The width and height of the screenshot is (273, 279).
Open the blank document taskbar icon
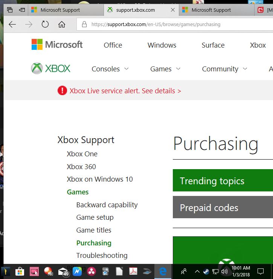tap(119, 271)
